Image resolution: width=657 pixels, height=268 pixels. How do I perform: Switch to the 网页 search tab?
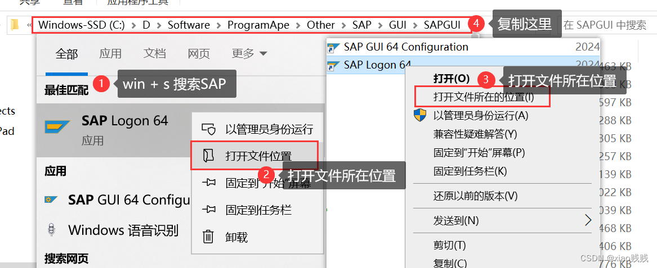point(199,53)
